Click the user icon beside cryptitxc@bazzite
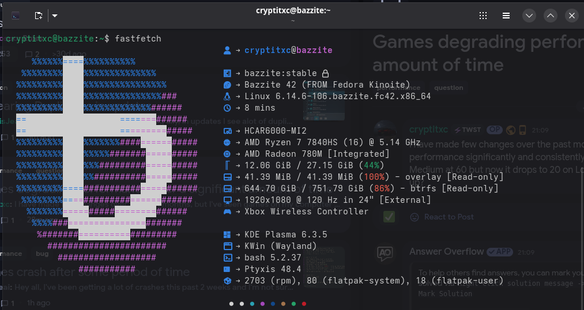The image size is (584, 310). point(227,50)
